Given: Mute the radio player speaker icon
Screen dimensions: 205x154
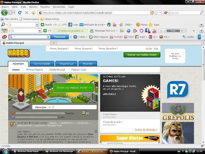Looking at the screenshot, I should (x=182, y=31).
